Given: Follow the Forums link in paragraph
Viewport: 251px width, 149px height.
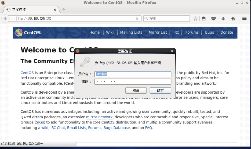Looking at the screenshot, I should click(x=95, y=128).
